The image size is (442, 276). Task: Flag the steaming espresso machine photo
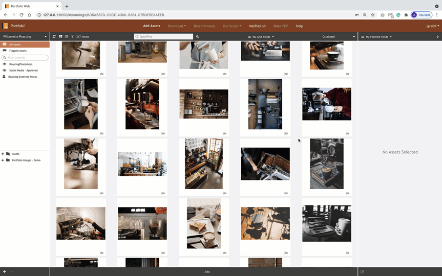[102, 74]
